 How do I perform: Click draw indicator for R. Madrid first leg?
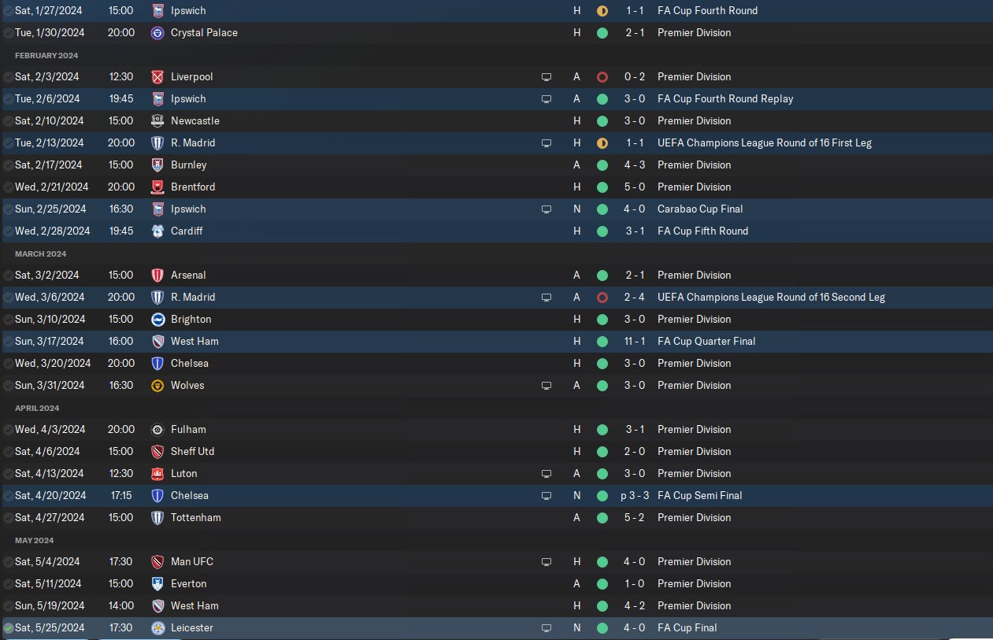coord(602,142)
